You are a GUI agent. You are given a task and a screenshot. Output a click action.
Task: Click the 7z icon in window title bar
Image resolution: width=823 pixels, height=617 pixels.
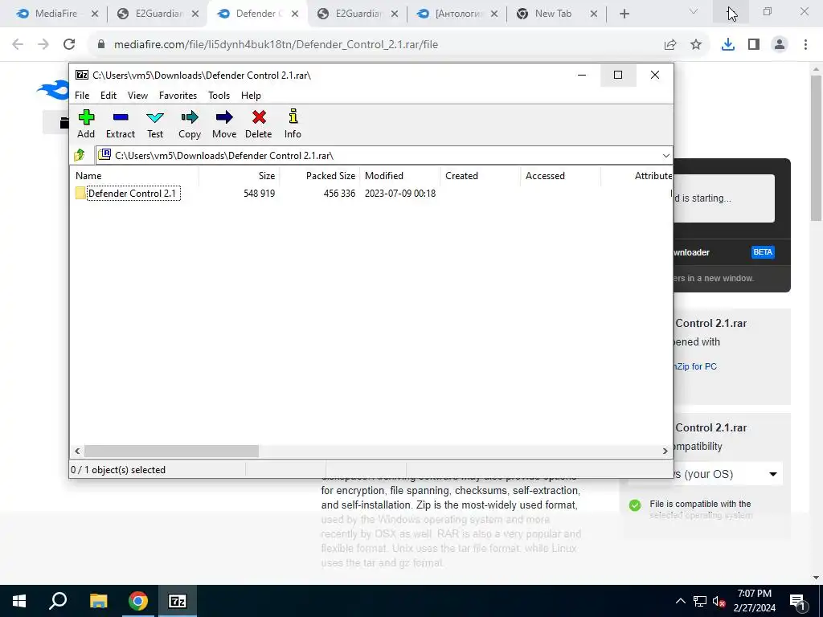point(82,75)
